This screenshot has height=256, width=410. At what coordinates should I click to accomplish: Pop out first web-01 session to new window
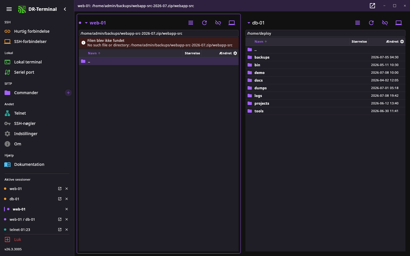pyautogui.click(x=60, y=189)
